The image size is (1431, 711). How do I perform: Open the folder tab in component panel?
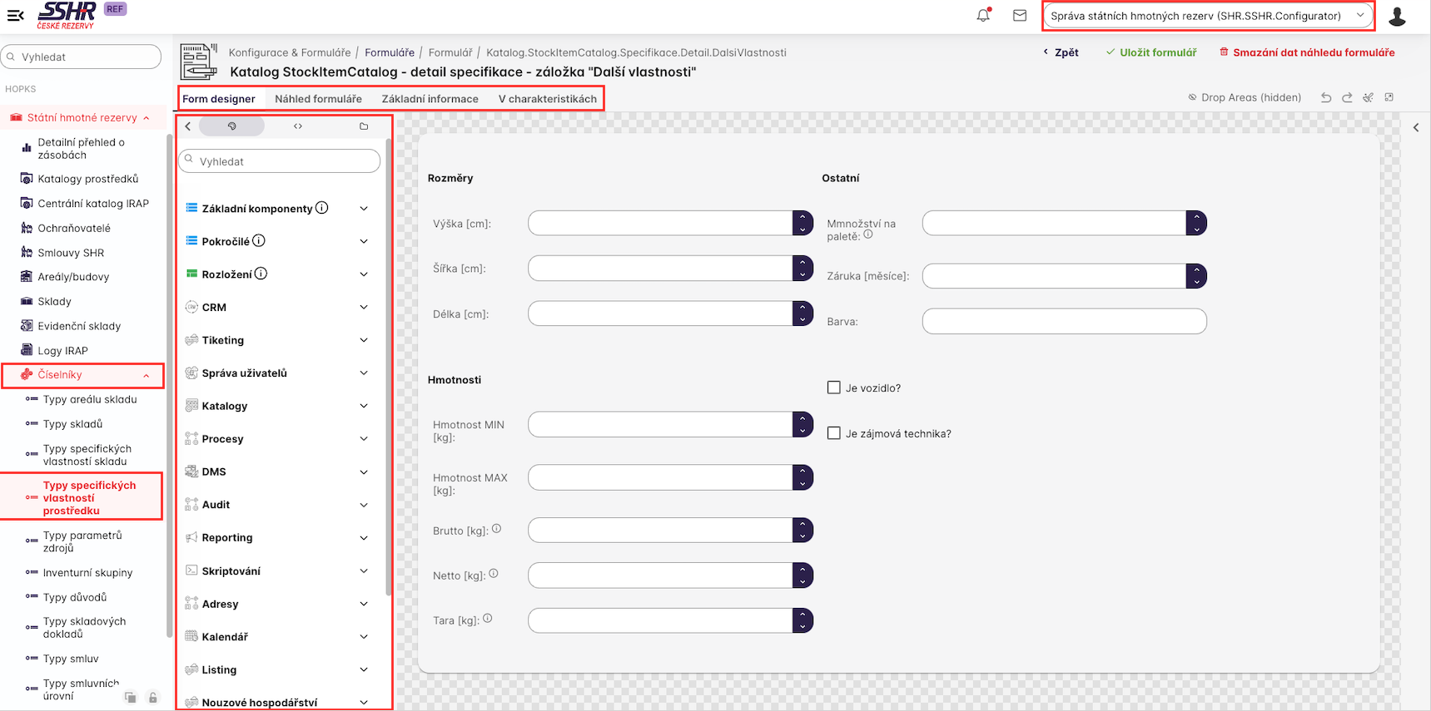364,126
